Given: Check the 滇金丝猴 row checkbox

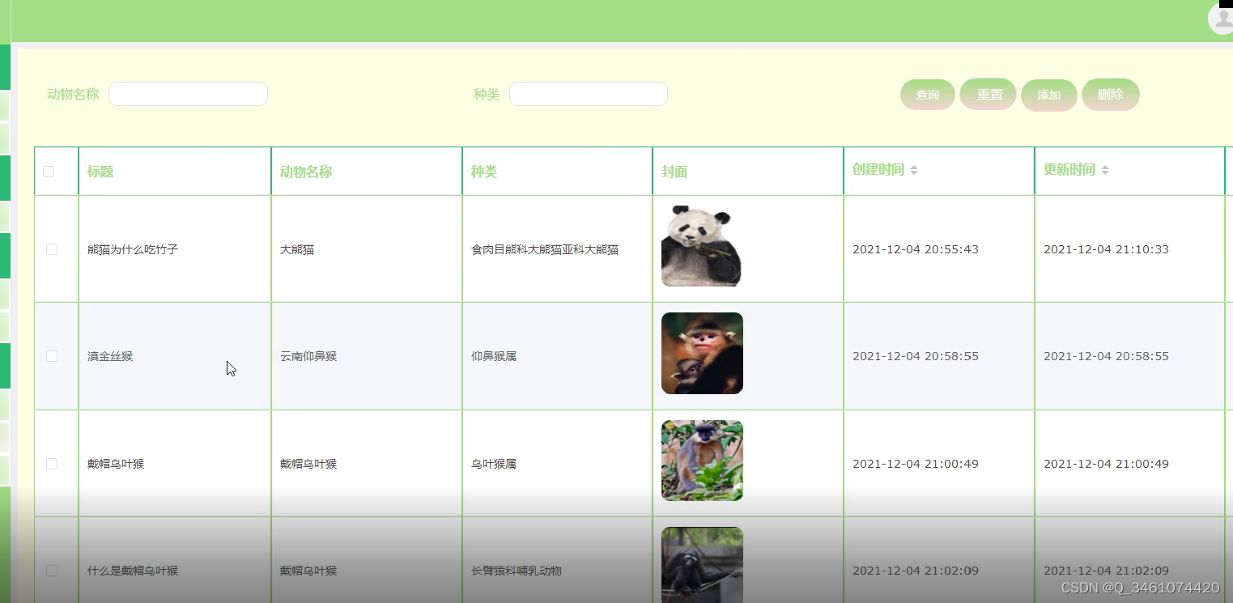Looking at the screenshot, I should coord(52,356).
